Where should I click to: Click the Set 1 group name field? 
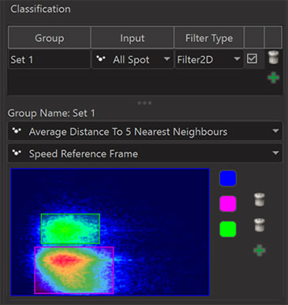point(50,59)
